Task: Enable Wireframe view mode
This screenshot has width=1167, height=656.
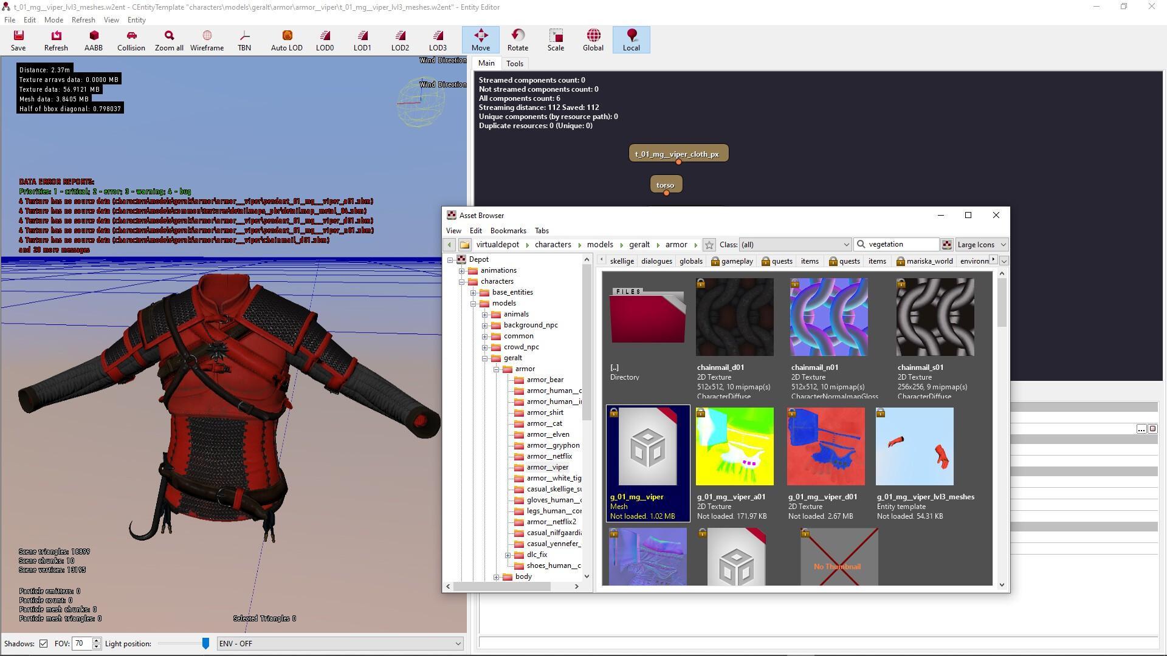Action: pos(207,39)
